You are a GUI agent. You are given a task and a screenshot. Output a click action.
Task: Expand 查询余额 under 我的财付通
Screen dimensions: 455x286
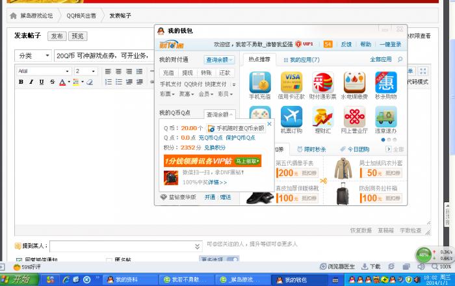point(219,60)
